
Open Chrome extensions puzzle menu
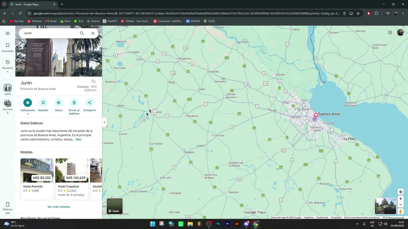376,13
